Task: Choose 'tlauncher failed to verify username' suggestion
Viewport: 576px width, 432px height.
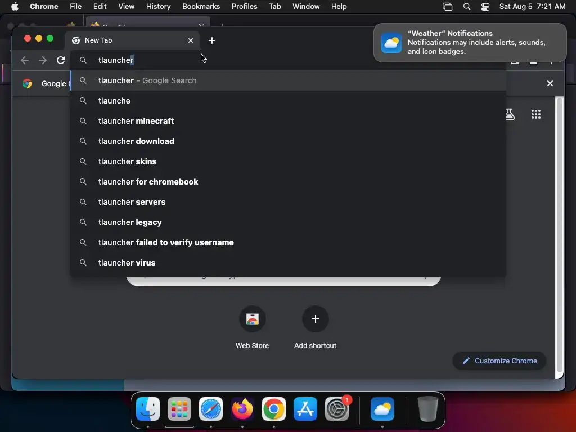Action: [x=288, y=242]
